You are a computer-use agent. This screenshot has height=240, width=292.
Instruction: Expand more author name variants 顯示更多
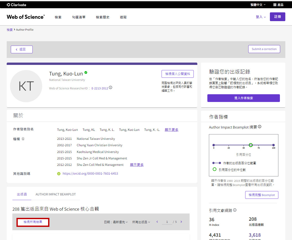tap(172, 130)
